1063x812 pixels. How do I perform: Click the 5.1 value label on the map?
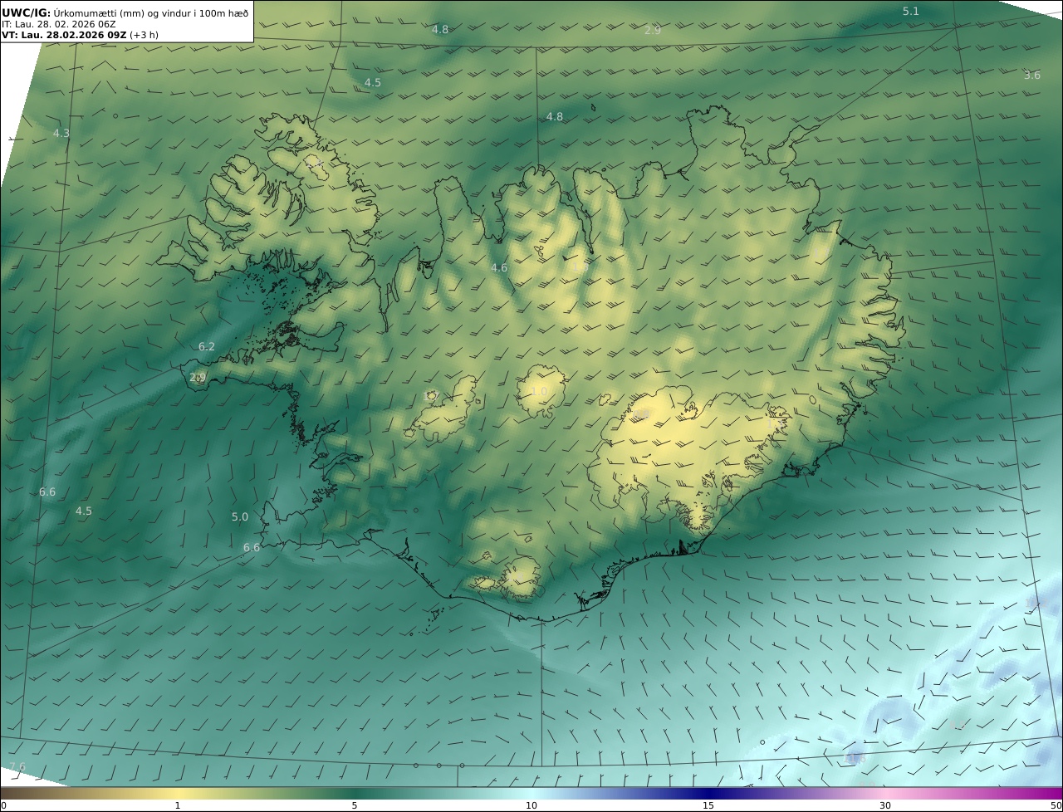point(911,11)
